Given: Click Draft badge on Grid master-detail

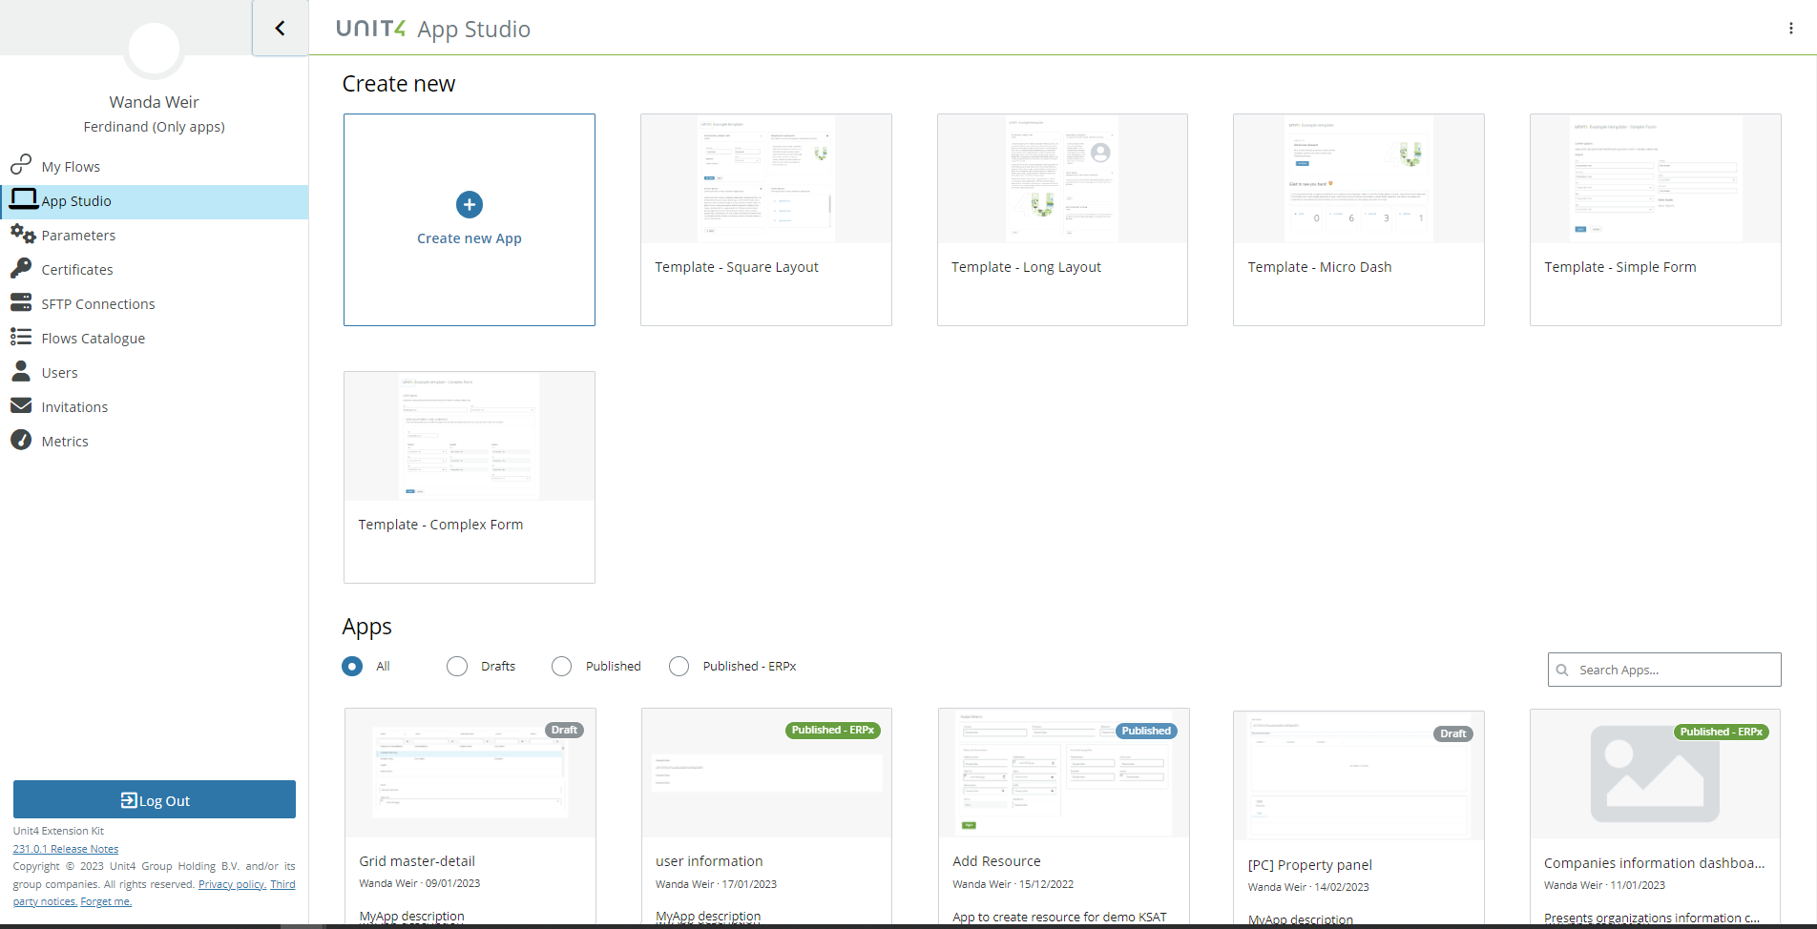Looking at the screenshot, I should pos(564,730).
